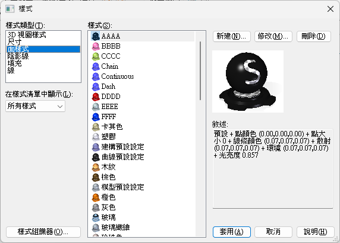Click the blue FFFF sphere icon

96,117
